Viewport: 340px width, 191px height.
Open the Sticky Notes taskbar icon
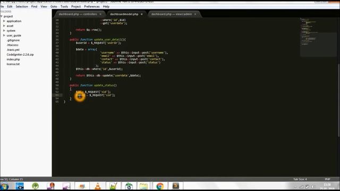[x=143, y=186]
